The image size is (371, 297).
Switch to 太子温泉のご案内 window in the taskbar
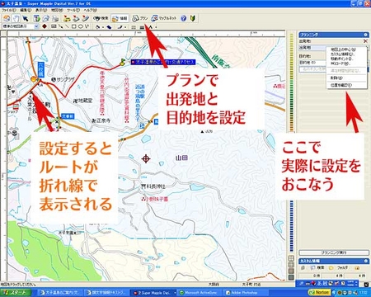pos(60,293)
